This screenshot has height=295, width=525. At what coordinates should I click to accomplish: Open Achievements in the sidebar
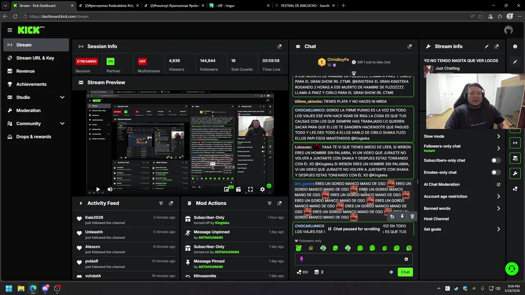(36, 84)
